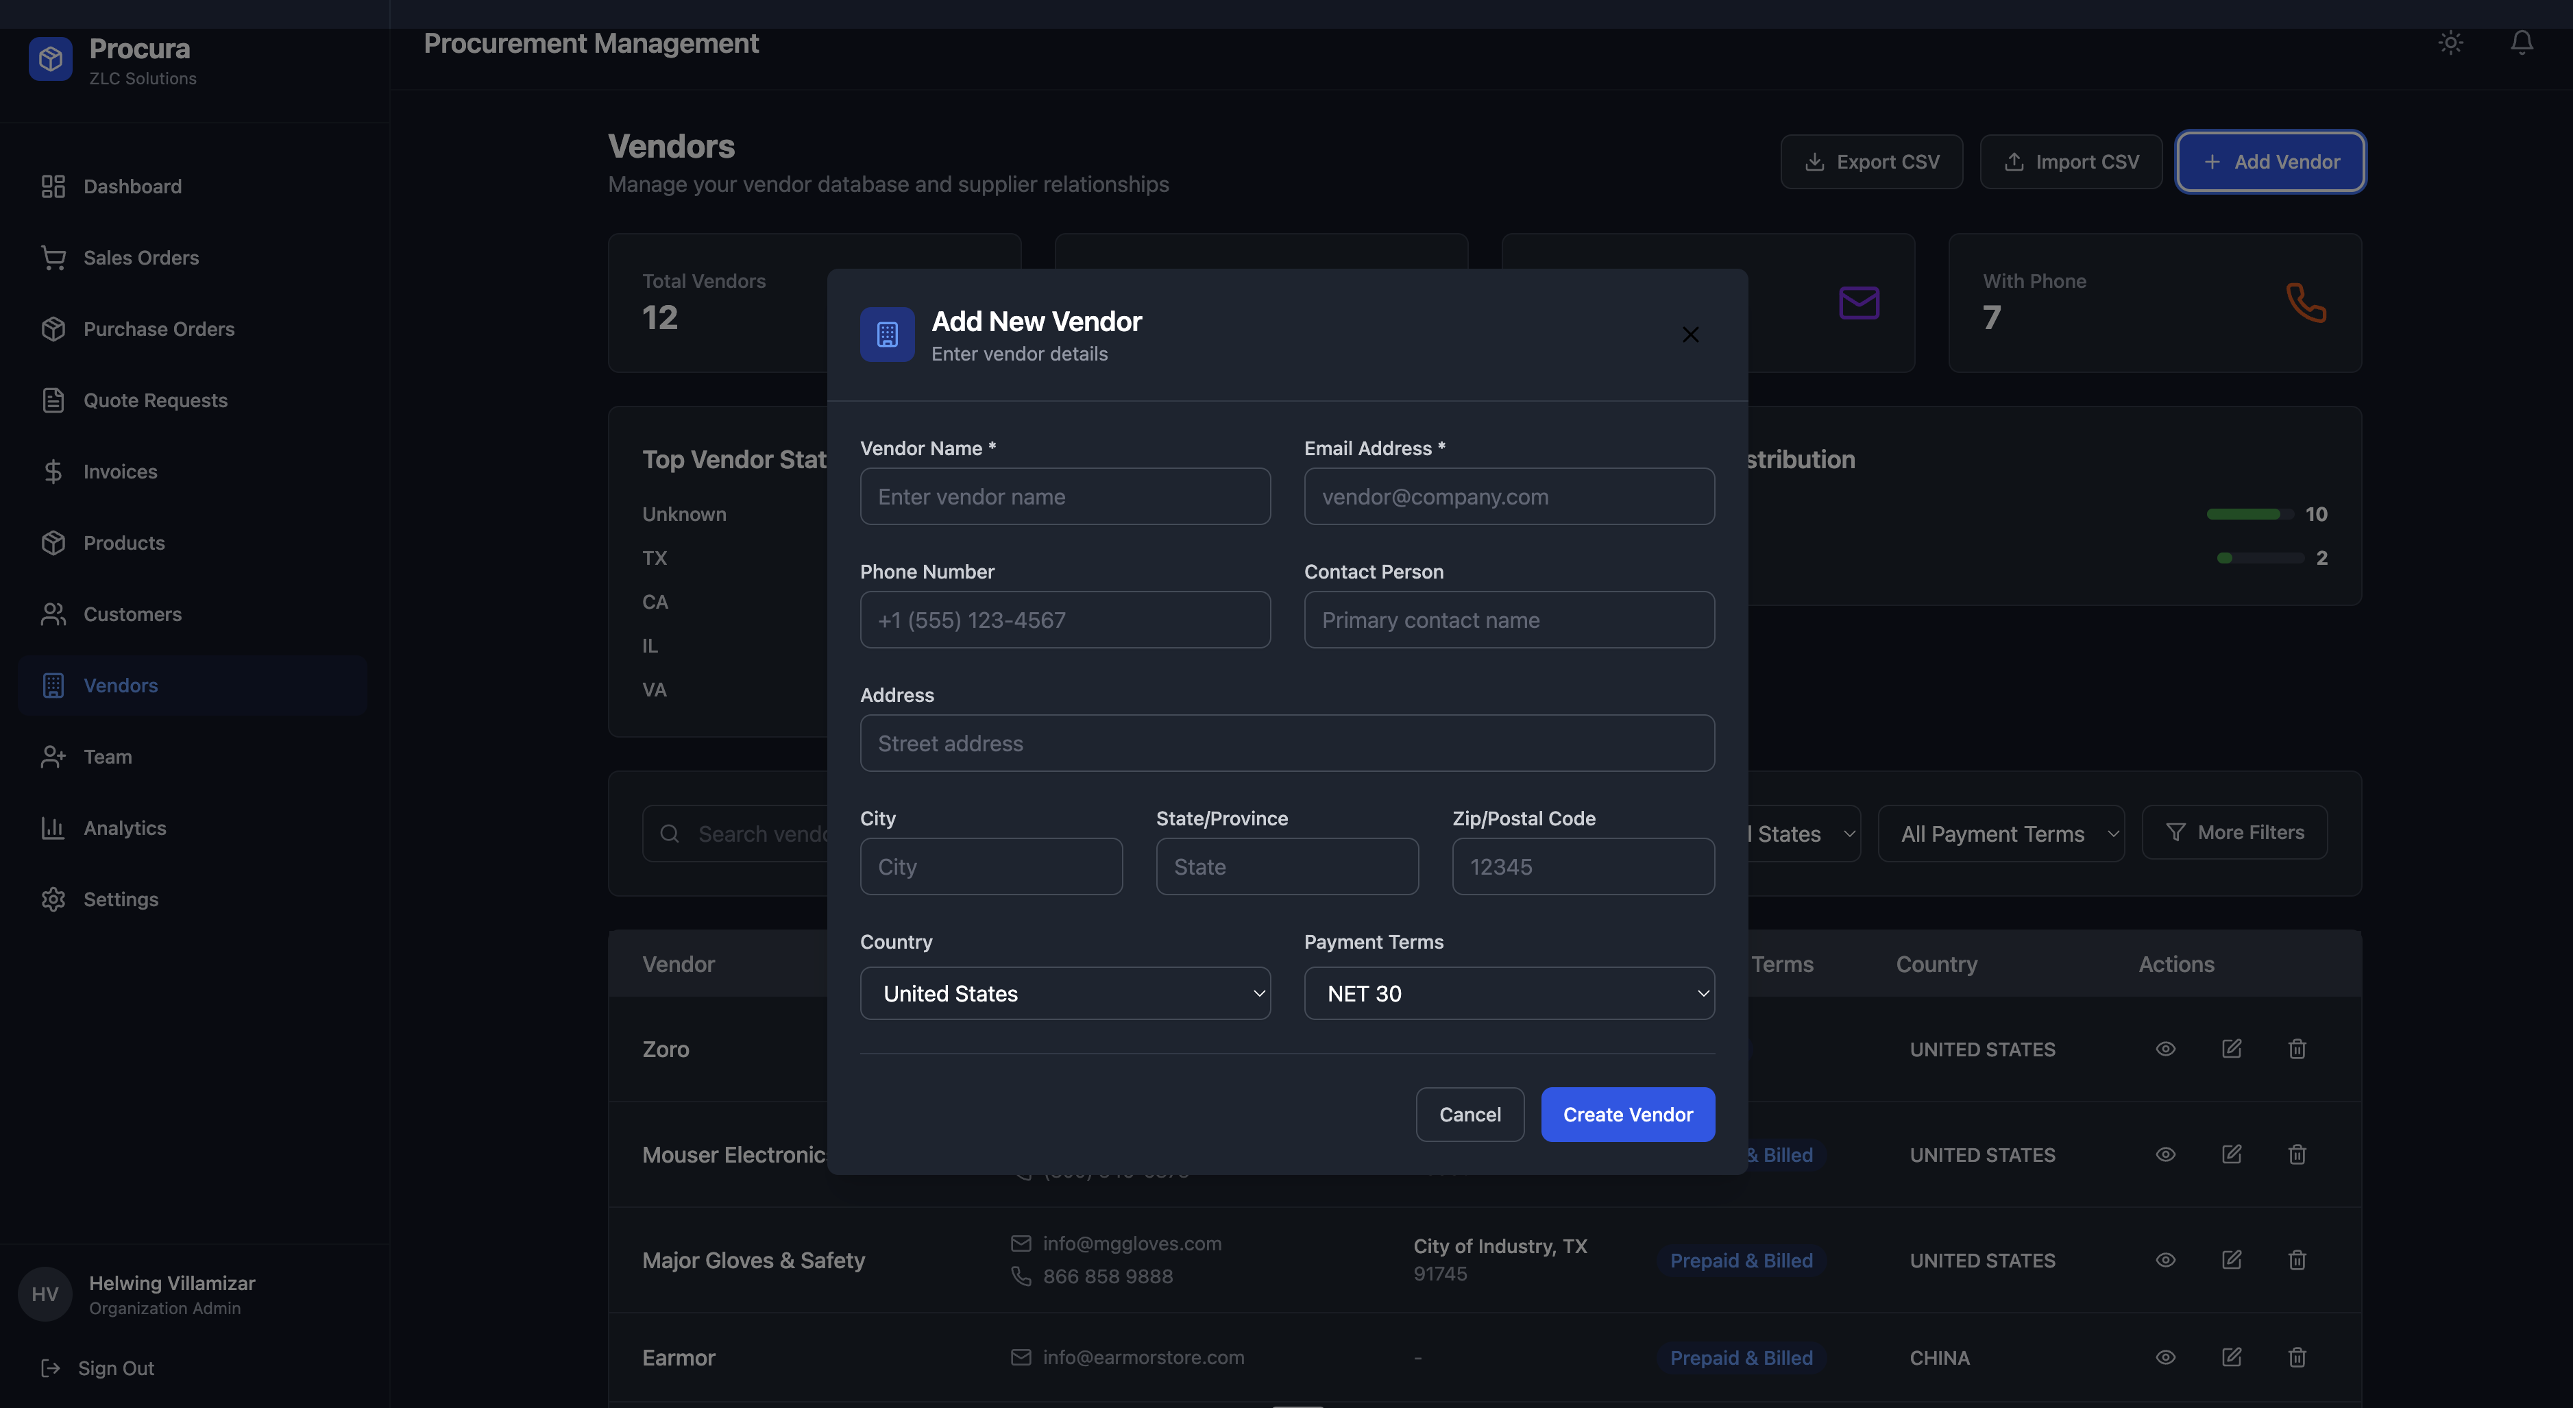View Earmor vendor with eye icon
2573x1408 pixels.
(x=2165, y=1357)
